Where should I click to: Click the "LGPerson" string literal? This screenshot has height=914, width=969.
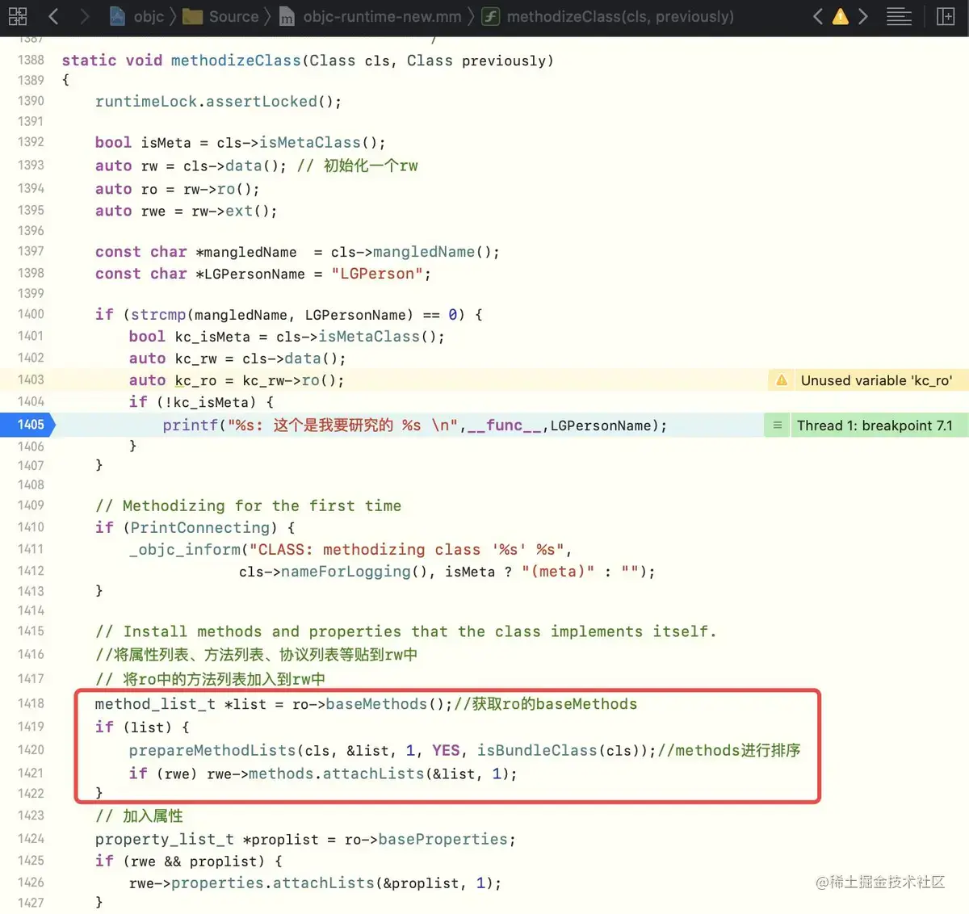tap(377, 275)
